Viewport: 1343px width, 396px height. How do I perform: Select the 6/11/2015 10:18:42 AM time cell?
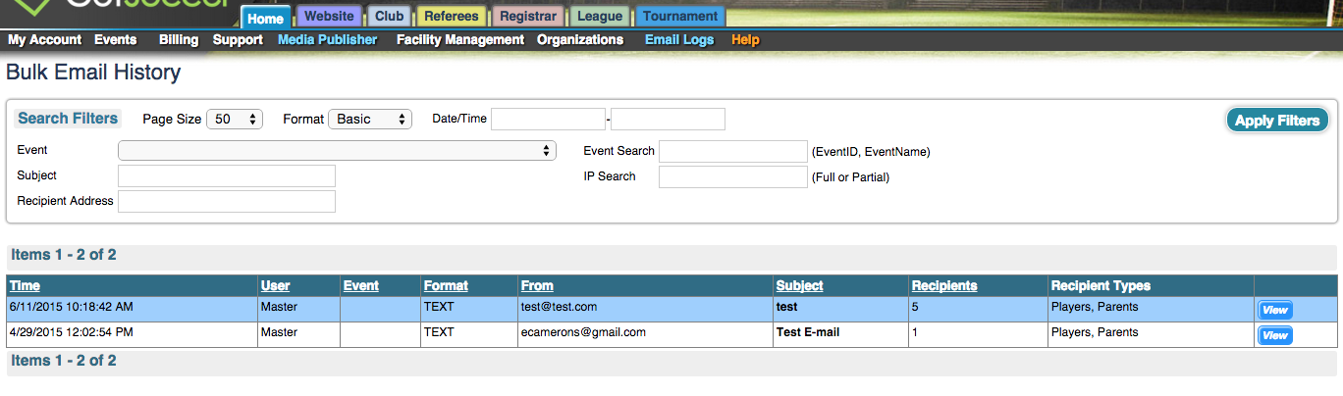tap(132, 308)
